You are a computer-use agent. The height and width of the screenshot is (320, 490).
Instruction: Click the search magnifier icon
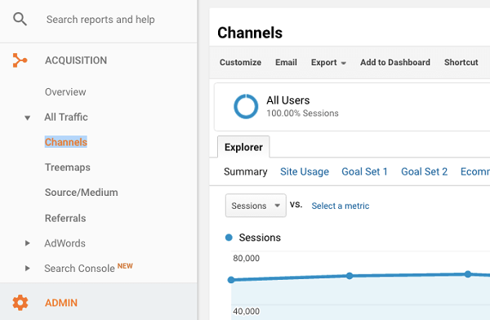point(20,19)
